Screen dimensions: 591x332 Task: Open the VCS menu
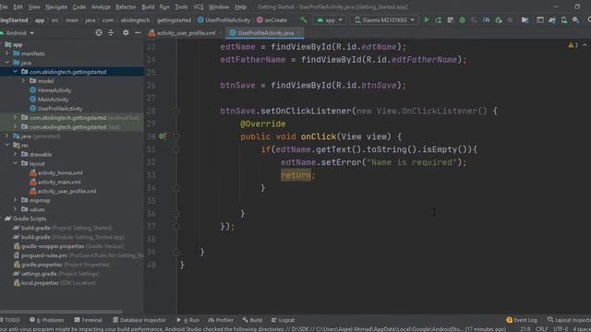199,6
